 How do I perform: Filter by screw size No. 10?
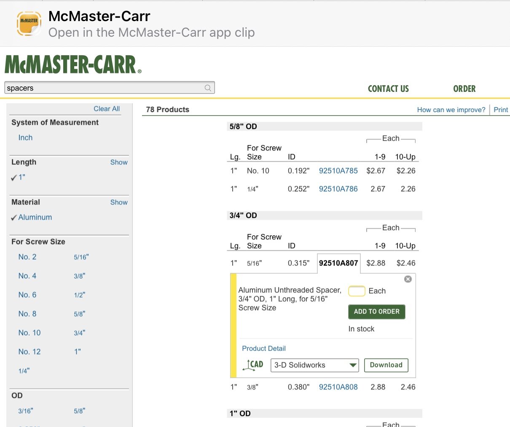coord(30,333)
